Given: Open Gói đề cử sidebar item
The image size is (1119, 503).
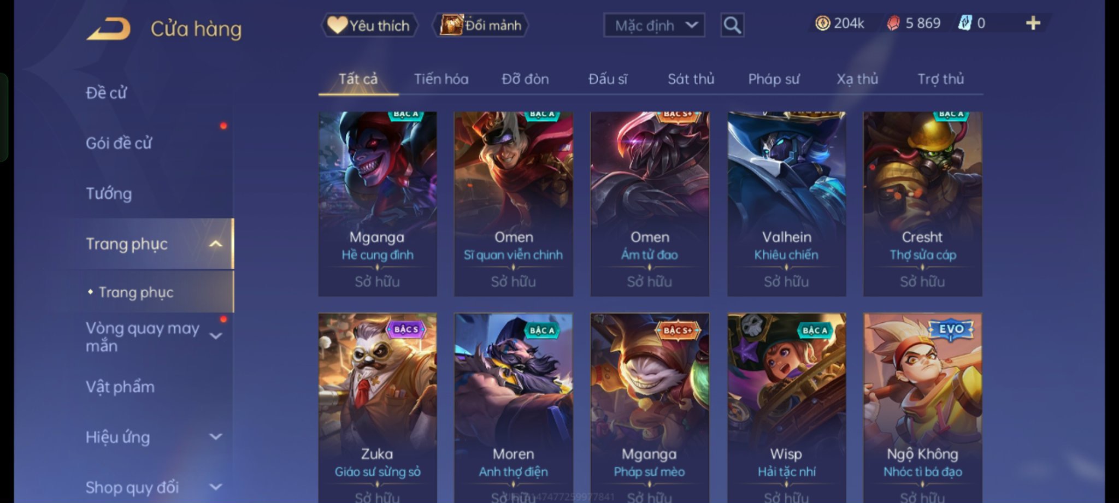Looking at the screenshot, I should pos(119,143).
